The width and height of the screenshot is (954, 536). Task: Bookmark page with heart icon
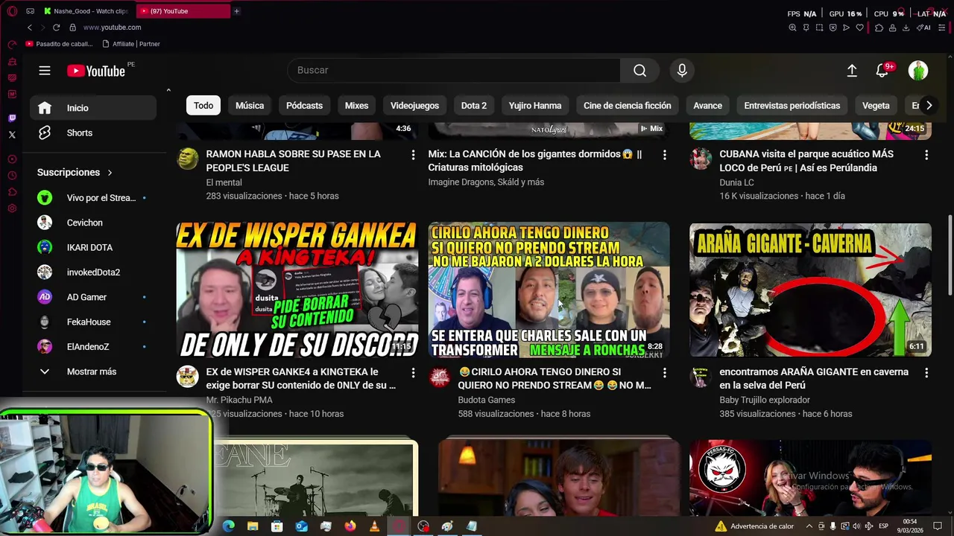click(x=859, y=28)
